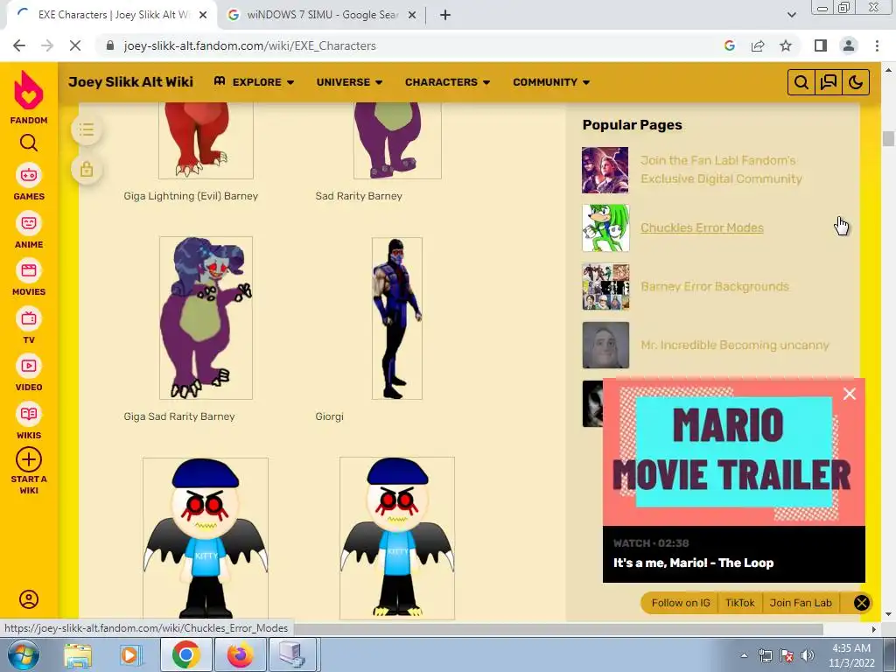The width and height of the screenshot is (896, 672).
Task: Open Chuckles Error Modes link
Action: tap(702, 228)
